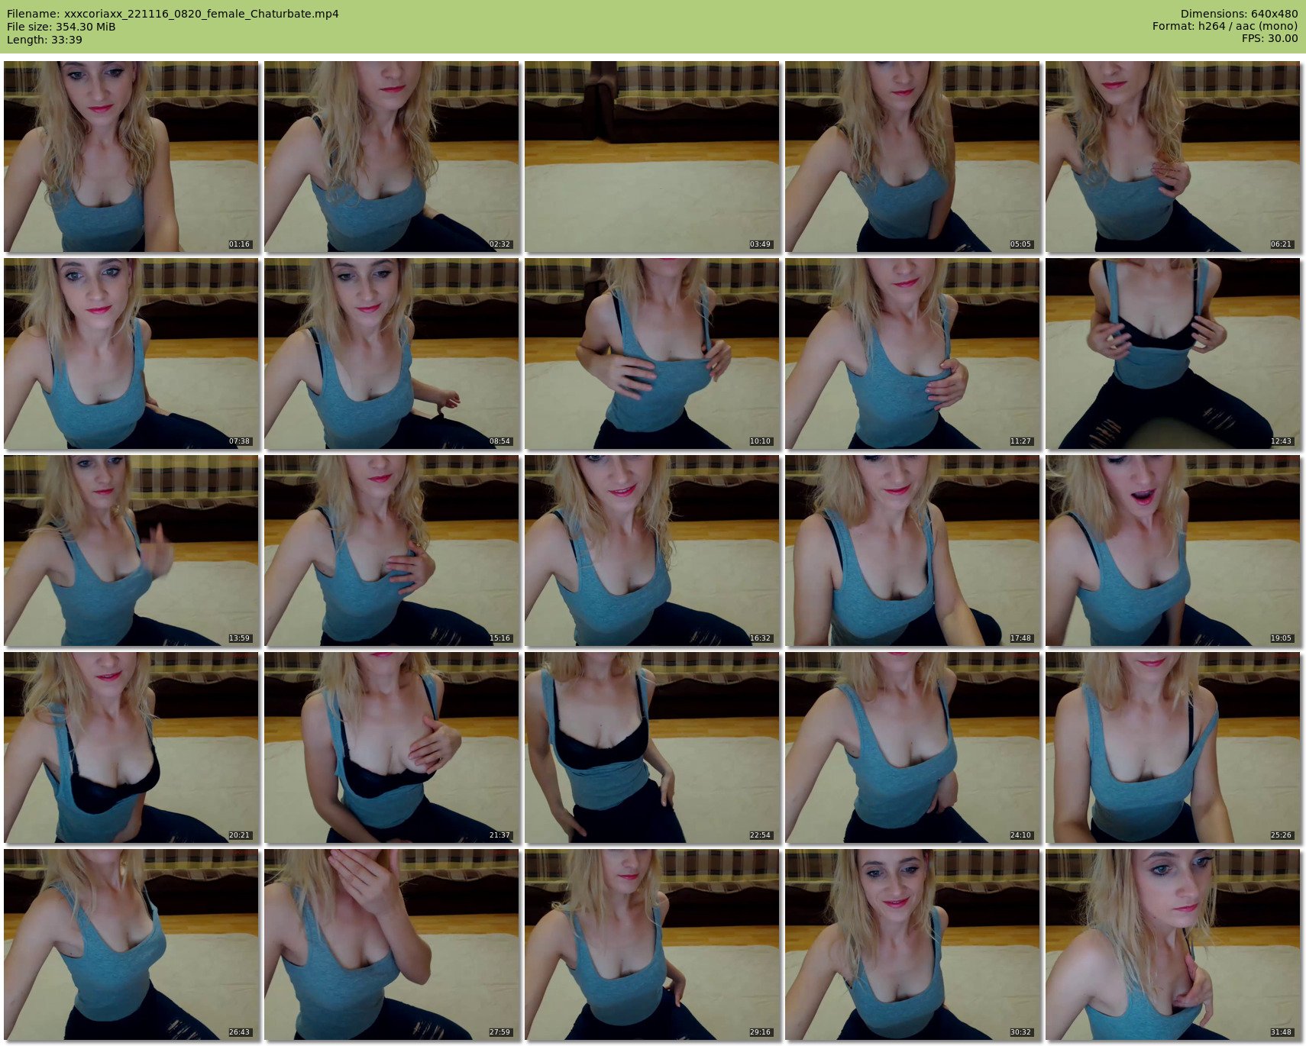Screen dimensions: 1306x1046
Task: Click the FPS 30.00 text
Action: coord(1269,38)
